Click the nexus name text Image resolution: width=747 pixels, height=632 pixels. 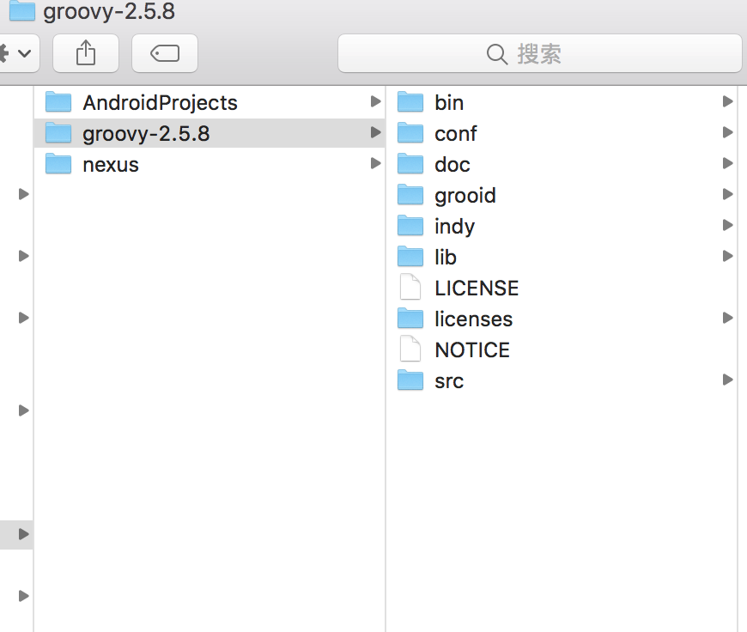point(111,165)
